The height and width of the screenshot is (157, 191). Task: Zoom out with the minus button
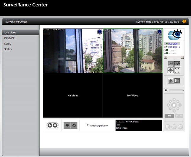pyautogui.click(x=181, y=116)
